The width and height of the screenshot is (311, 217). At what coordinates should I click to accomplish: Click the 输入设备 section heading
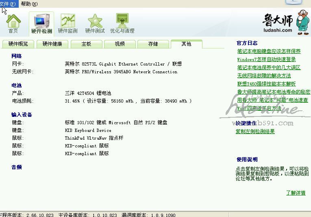[22, 115]
